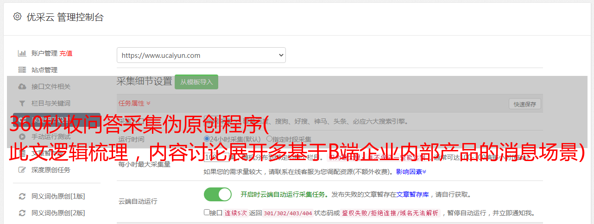Check the 接口 连续5次 pause checkbox
This screenshot has height=224, width=594.
(207, 213)
